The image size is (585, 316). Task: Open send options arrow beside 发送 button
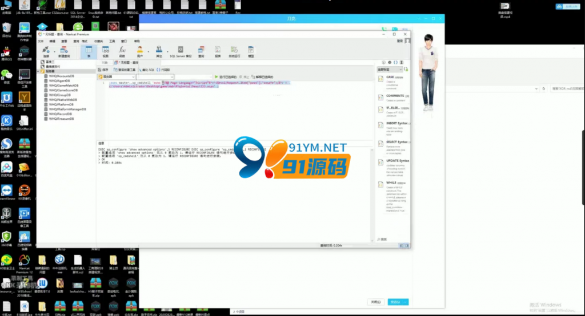click(x=406, y=302)
